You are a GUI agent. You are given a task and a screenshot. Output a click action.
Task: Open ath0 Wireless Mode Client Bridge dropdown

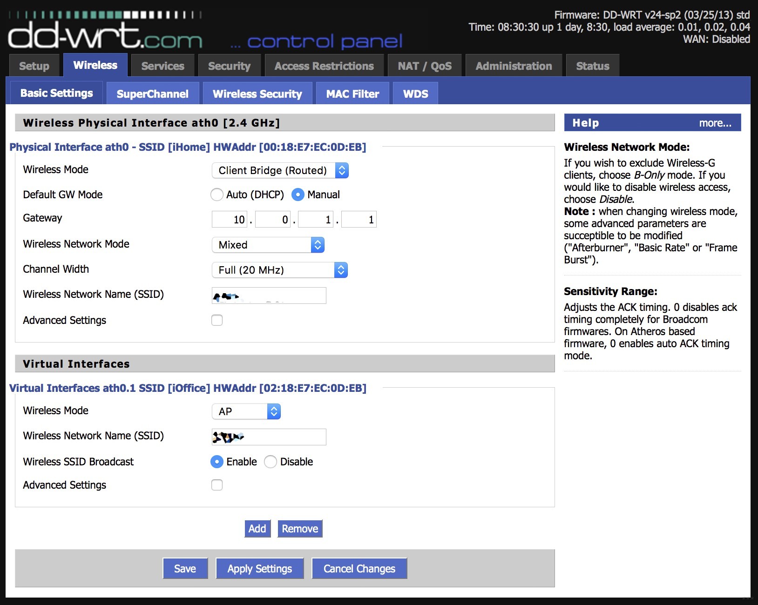(280, 170)
